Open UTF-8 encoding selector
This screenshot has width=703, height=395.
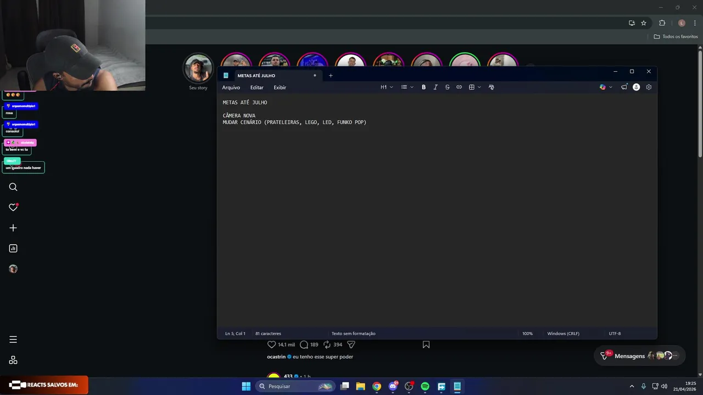point(615,334)
